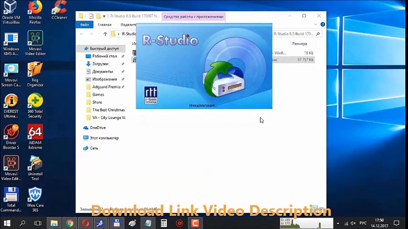Open the Файл tab in Explorer

click(84, 24)
